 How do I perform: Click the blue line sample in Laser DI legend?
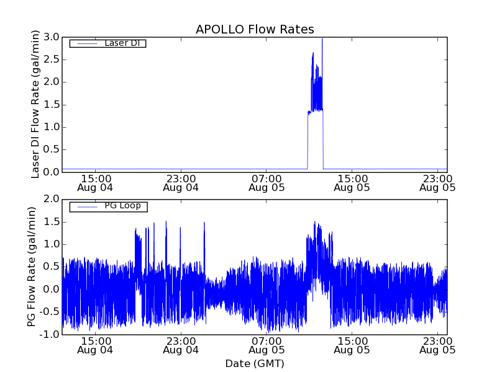(85, 43)
